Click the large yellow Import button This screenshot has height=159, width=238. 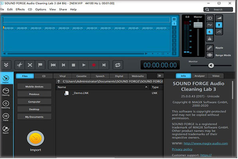point(35,138)
